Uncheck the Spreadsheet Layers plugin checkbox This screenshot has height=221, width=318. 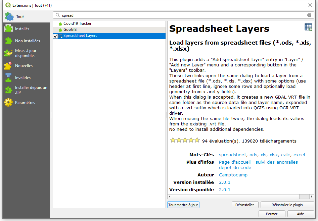coord(55,36)
